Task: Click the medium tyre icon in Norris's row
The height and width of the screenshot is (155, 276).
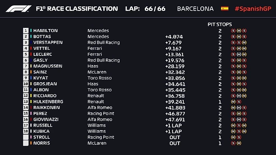Action: (x=239, y=143)
